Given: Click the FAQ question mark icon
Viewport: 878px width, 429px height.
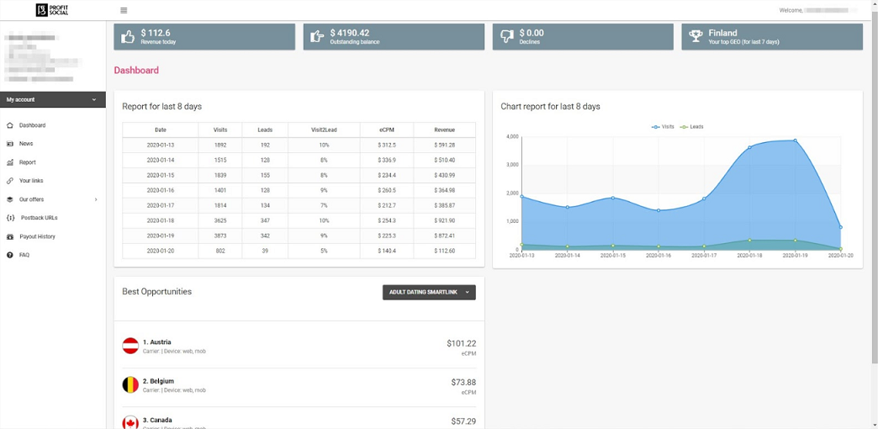Looking at the screenshot, I should (x=9, y=256).
